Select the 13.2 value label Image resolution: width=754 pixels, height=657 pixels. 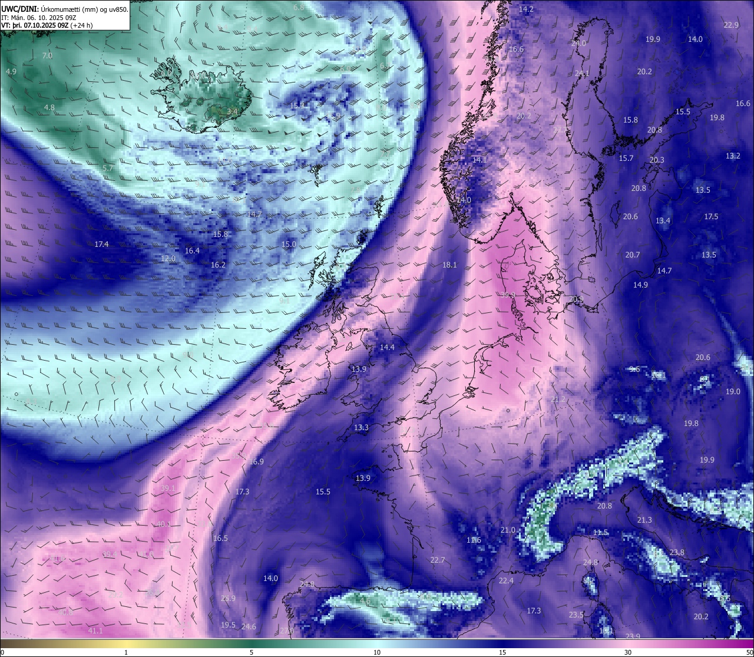(733, 156)
